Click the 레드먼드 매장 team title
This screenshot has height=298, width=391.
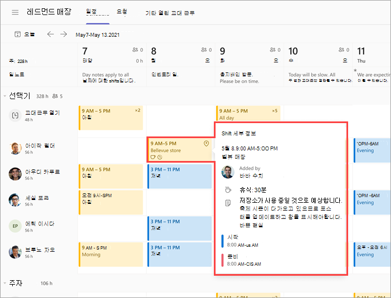click(49, 12)
